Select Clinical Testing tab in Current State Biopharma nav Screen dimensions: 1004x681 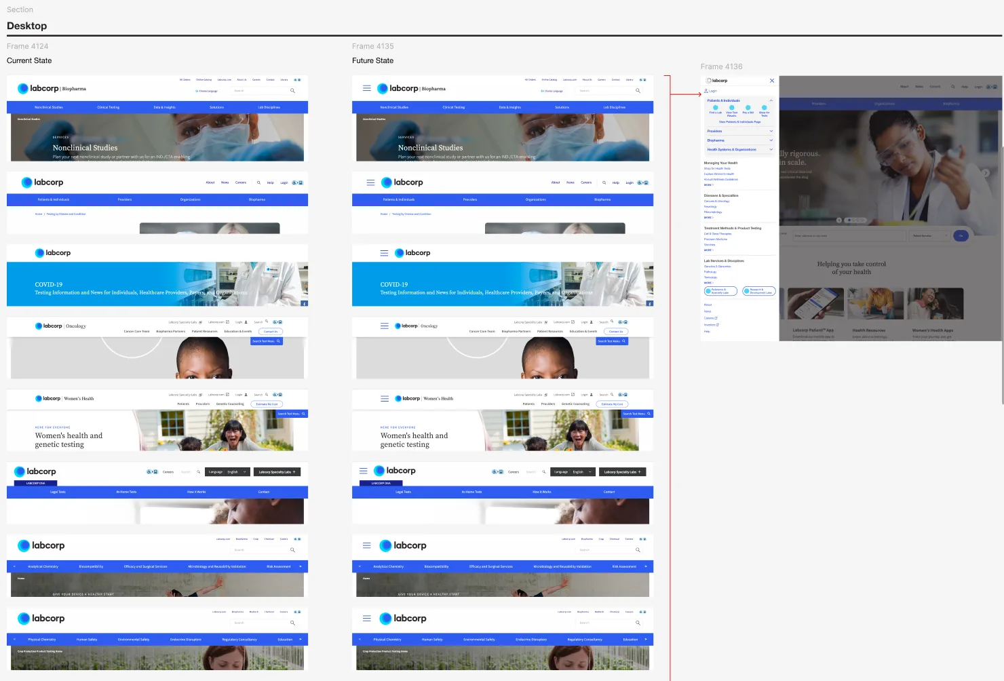[x=108, y=107]
